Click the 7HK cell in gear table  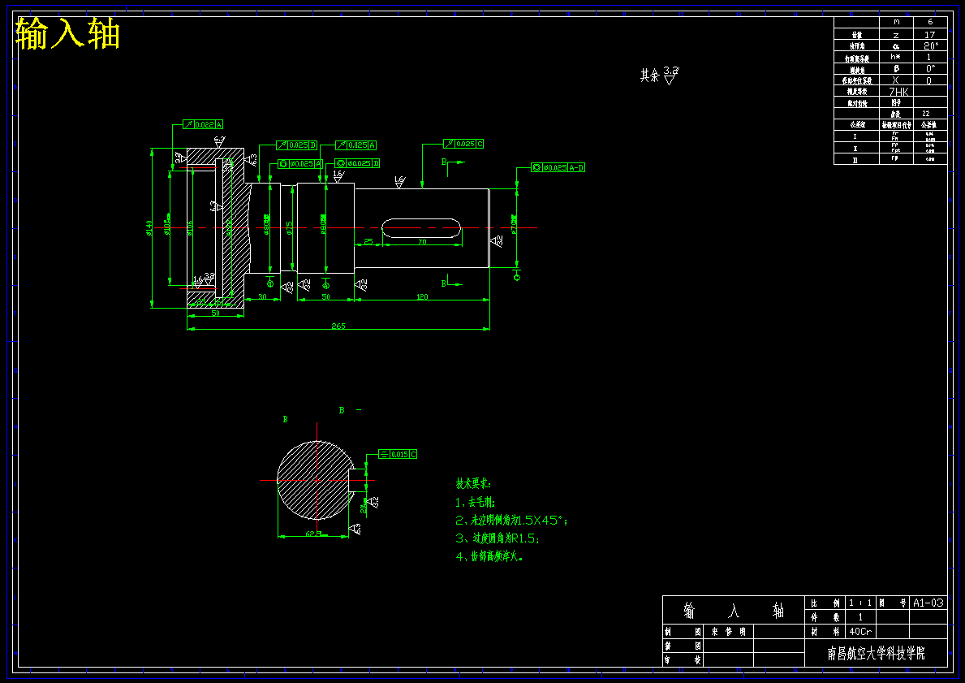tap(898, 92)
